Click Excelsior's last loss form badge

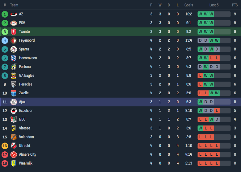(x=217, y=111)
